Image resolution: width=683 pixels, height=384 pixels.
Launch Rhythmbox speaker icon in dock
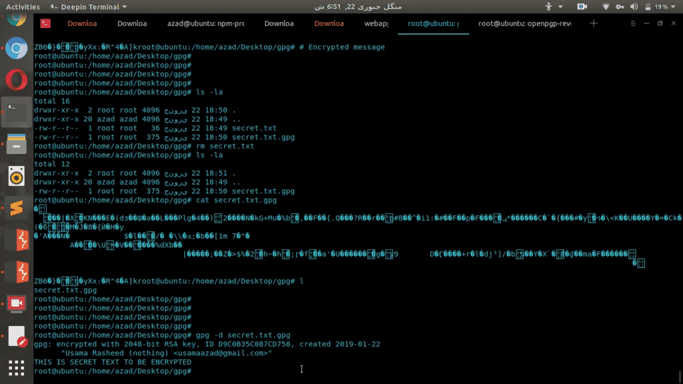click(x=17, y=176)
